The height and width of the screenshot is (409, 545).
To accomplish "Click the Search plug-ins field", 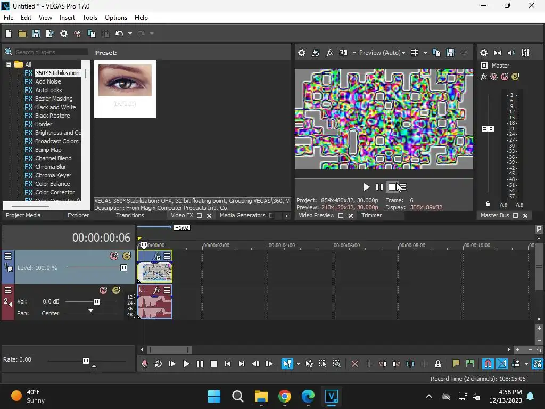I will pyautogui.click(x=51, y=52).
